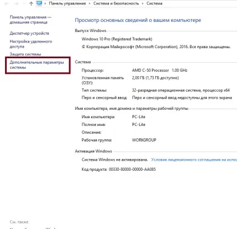Open recent locations dropdown arrow near Up button
Viewport: 237px width, 229px height.
24,3
